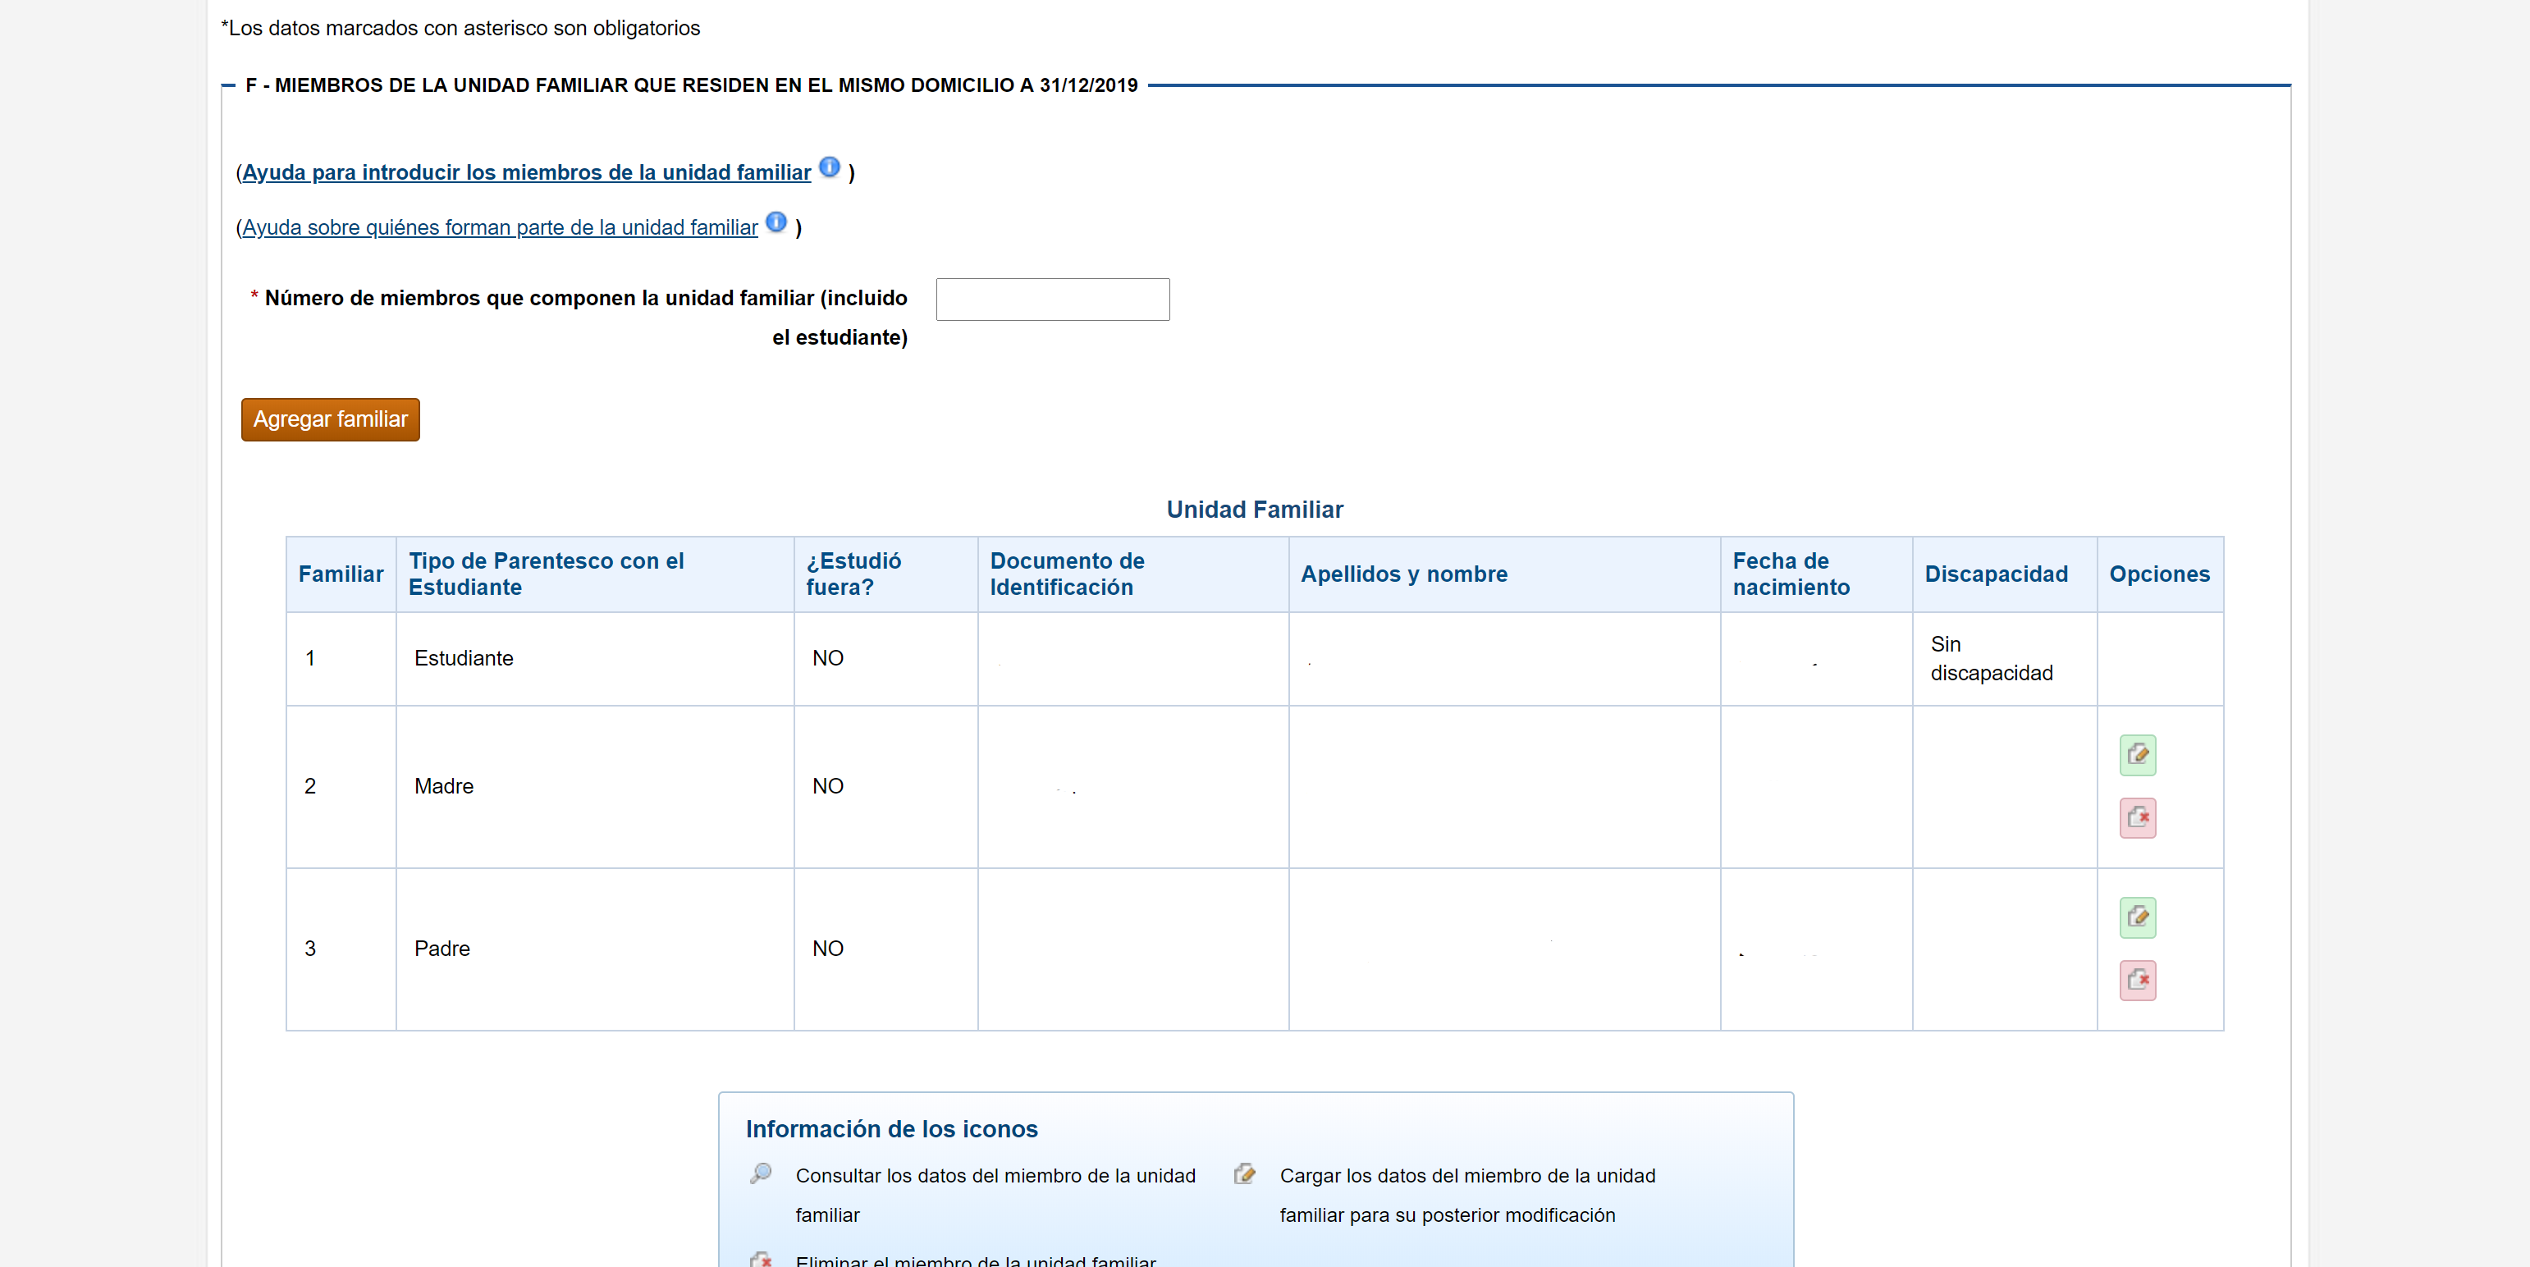Click the magnifier icon in the icon legend
Viewport: 2530px width, 1267px height.
click(x=762, y=1173)
